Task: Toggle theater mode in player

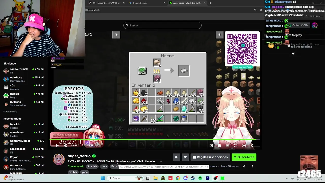Action: click(227, 146)
